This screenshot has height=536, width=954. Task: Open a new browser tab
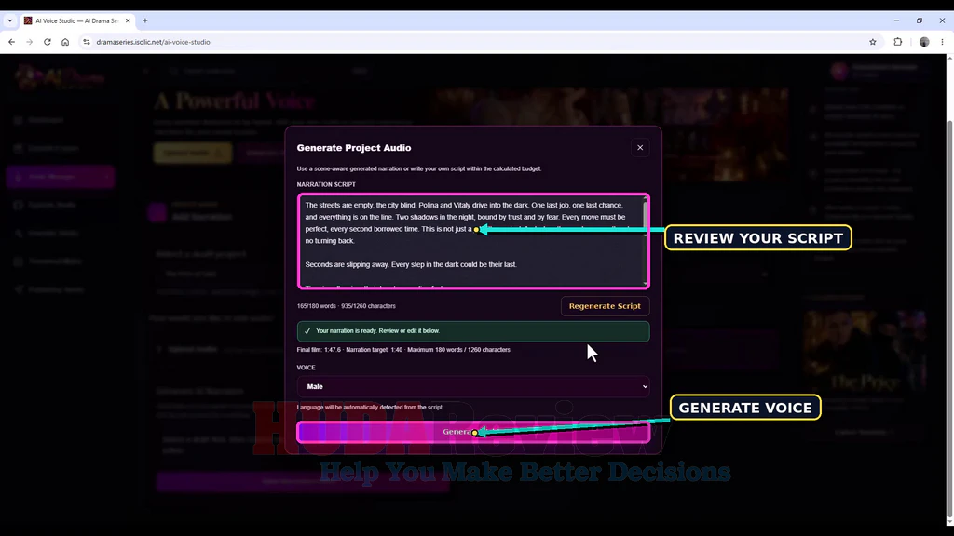pos(144,20)
